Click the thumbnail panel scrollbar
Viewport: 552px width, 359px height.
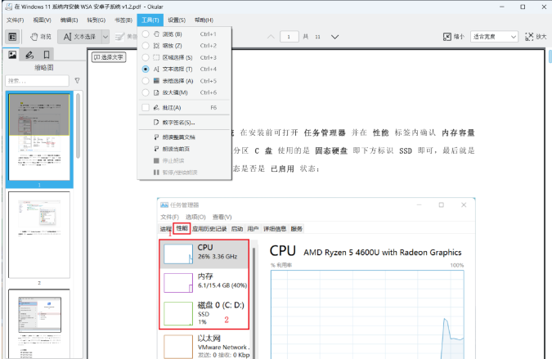pyautogui.click(x=78, y=126)
